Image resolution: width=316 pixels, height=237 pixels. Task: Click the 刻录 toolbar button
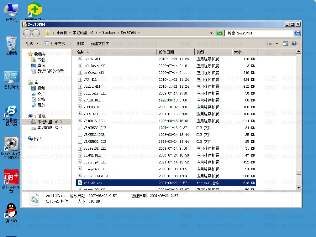pyautogui.click(x=81, y=44)
